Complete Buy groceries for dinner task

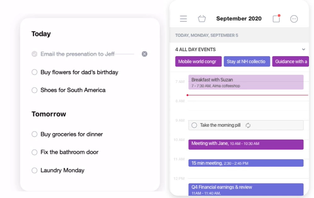[34, 134]
